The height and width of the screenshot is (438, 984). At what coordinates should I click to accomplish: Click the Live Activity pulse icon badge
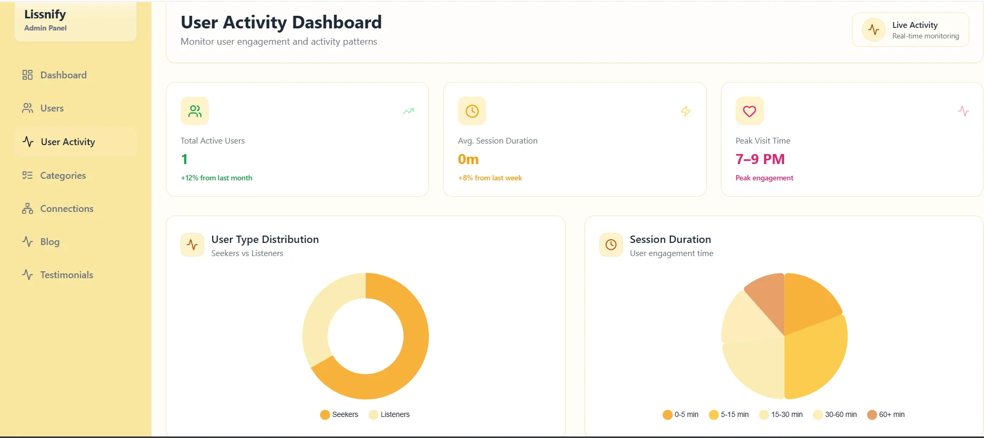coord(873,29)
